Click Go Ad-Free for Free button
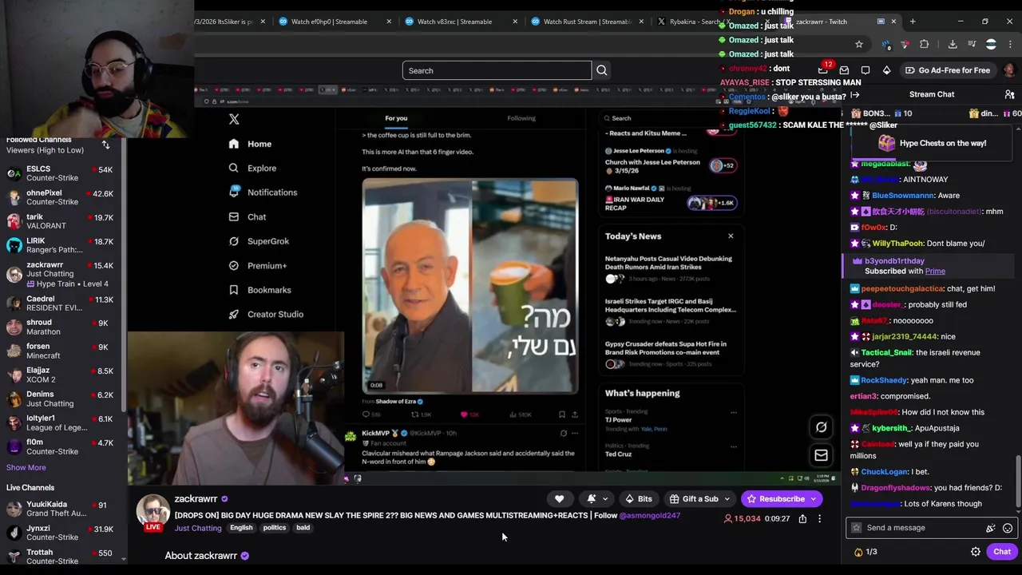 coord(948,70)
